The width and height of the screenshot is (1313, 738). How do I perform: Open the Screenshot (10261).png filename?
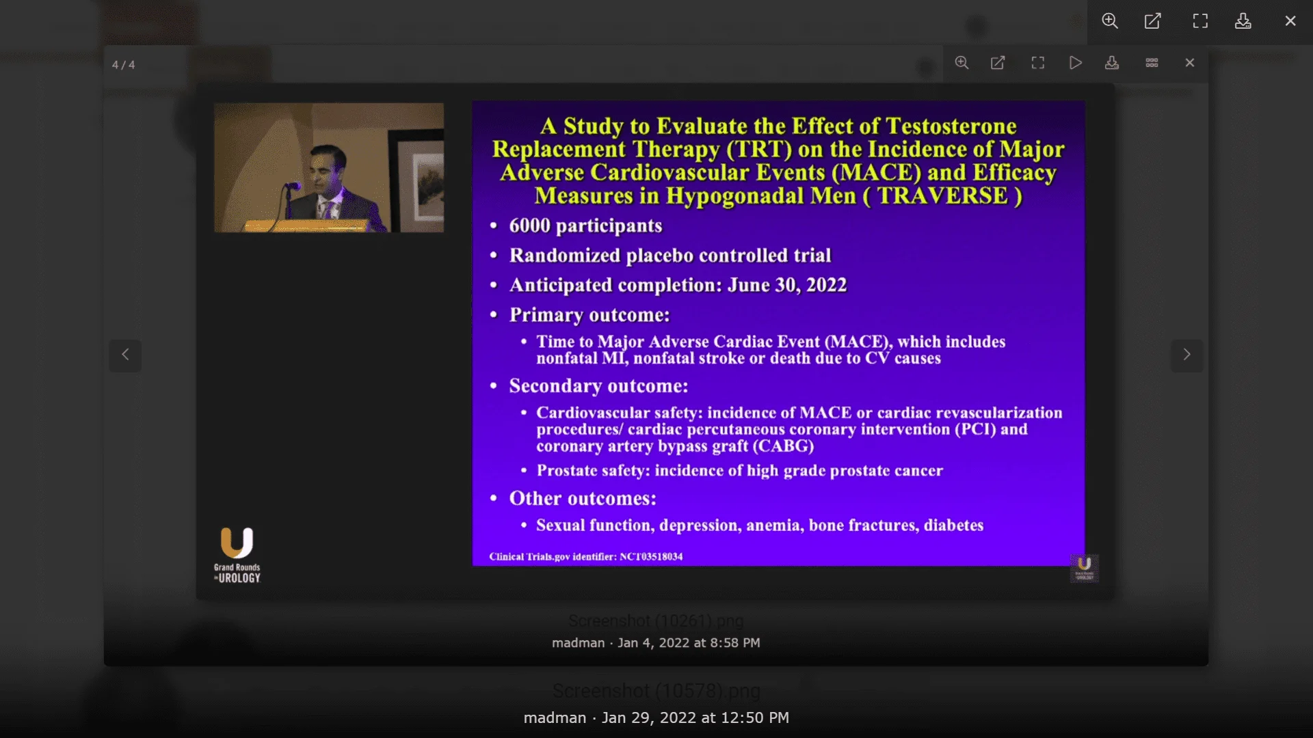654,620
